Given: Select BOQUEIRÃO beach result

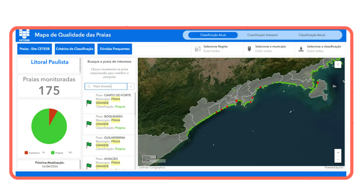Looking at the screenshot, I should (x=109, y=124).
